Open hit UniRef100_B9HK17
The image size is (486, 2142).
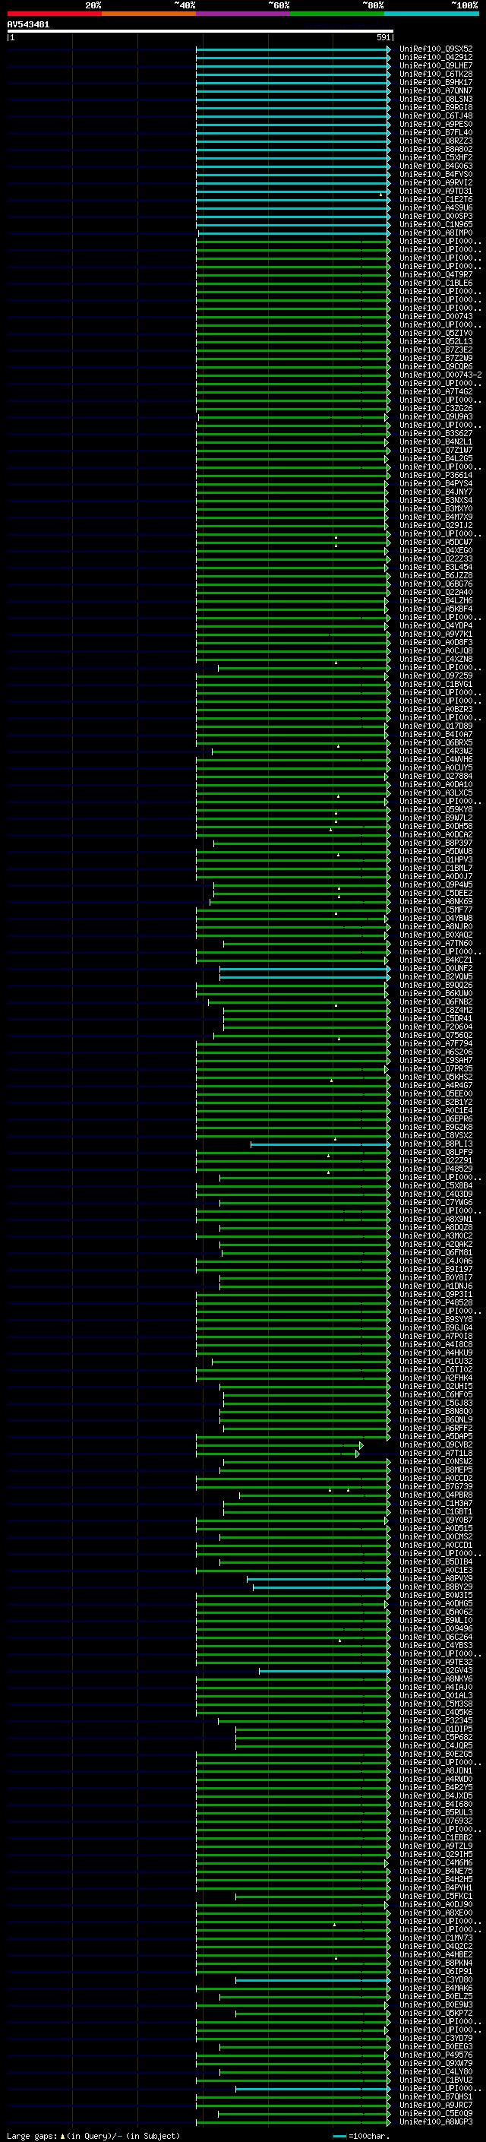436,82
